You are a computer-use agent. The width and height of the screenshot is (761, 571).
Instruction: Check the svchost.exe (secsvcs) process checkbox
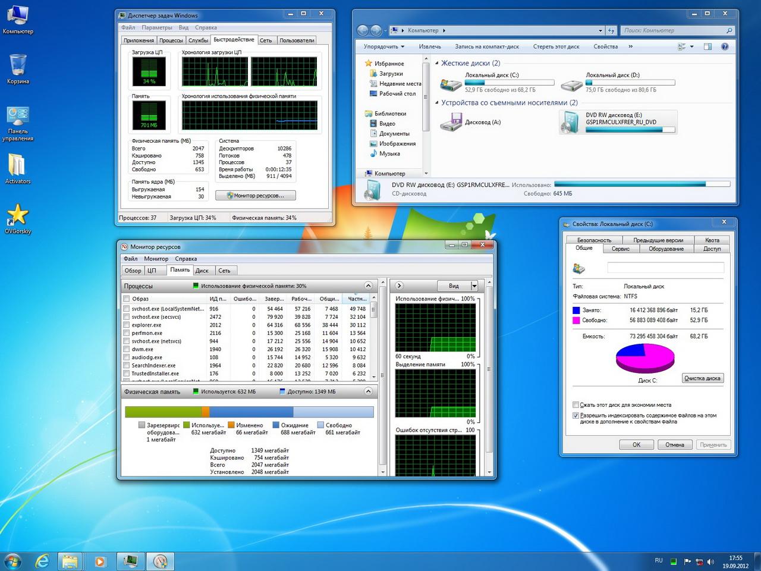127,317
